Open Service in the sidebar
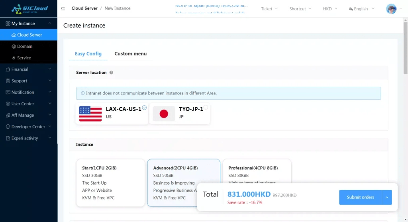The height and width of the screenshot is (222, 408). click(x=24, y=58)
